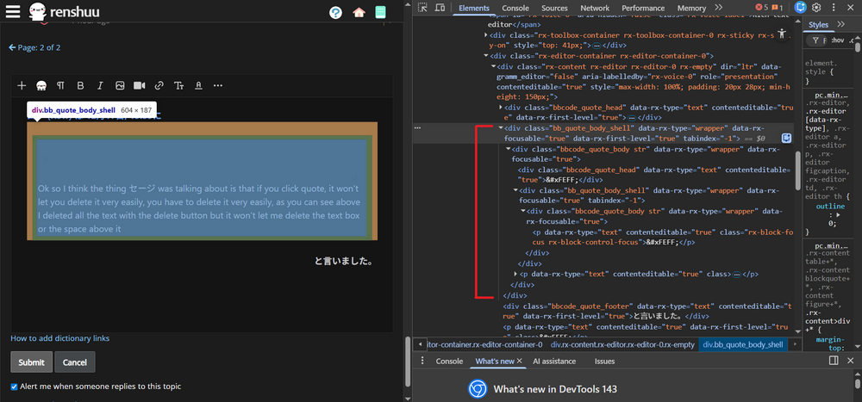Screen dimensions: 862x402
Task: Open DevTools settings gear
Action: (816, 8)
